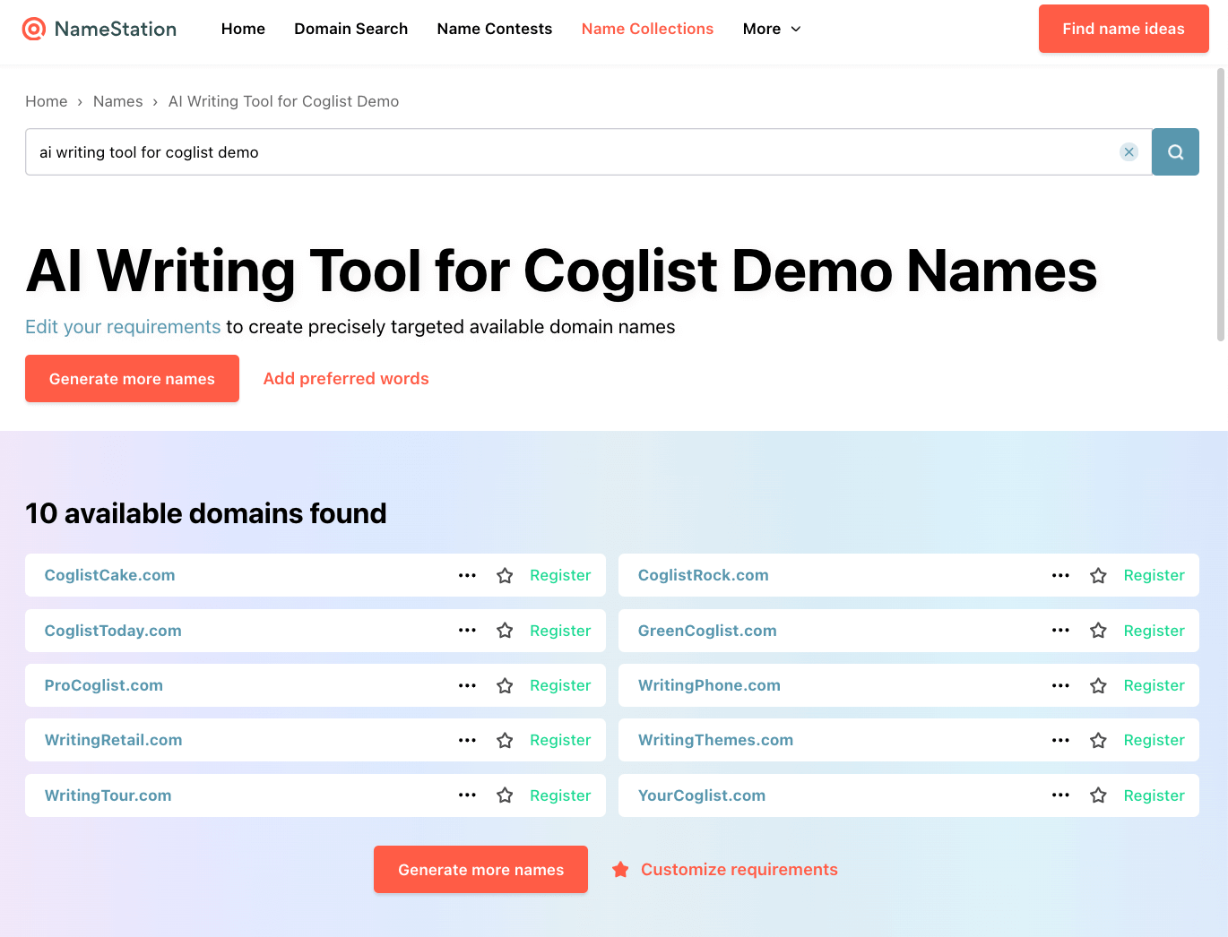
Task: Star ProCoglist.com as favorite
Action: click(505, 685)
